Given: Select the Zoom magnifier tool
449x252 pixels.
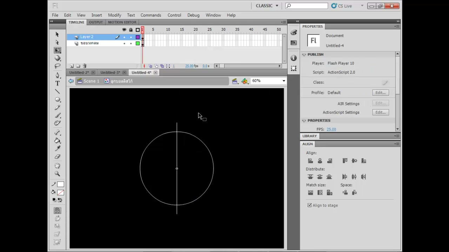Looking at the screenshot, I should coord(58,174).
